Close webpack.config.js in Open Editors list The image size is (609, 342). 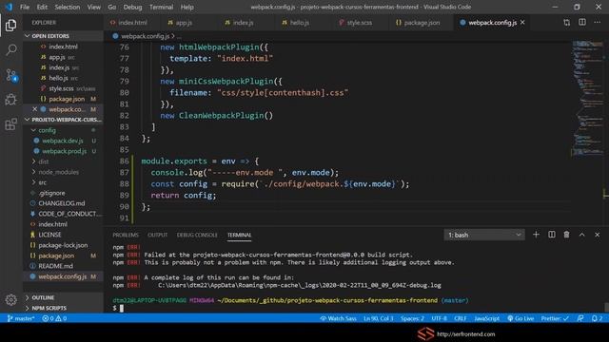34,109
